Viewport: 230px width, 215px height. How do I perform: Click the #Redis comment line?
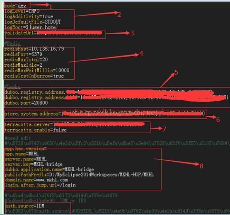(x=13, y=43)
